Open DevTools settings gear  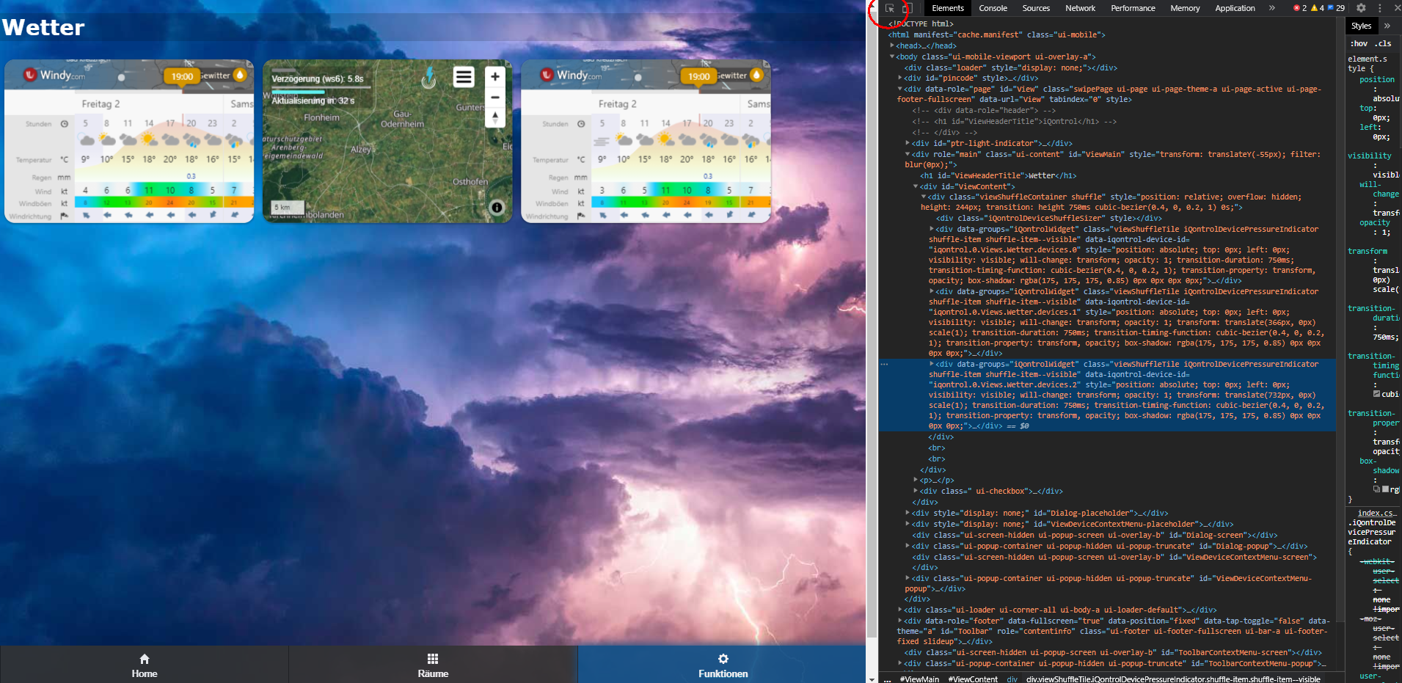[1361, 8]
